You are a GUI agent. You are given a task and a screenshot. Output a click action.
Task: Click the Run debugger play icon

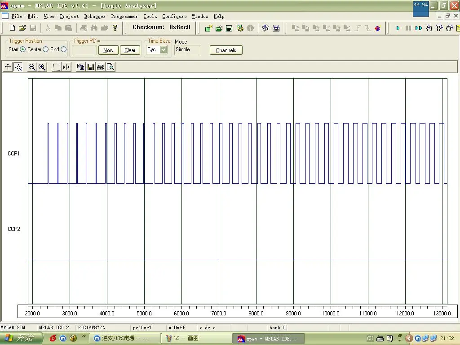click(398, 28)
